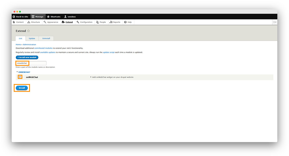Open the People menu item
The height and width of the screenshot is (156, 289).
(x=101, y=22)
